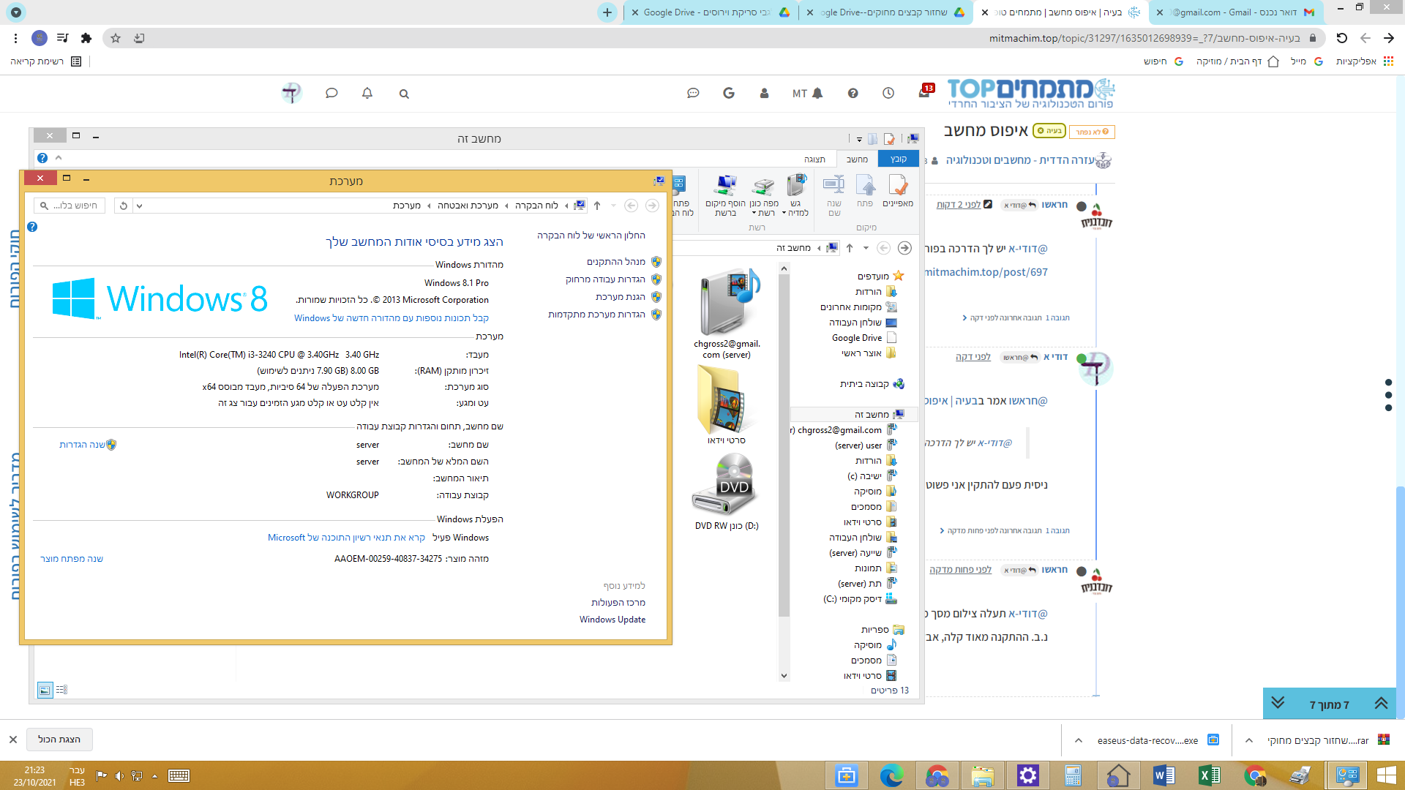
Task: Click the search box in System window
Action: (70, 206)
